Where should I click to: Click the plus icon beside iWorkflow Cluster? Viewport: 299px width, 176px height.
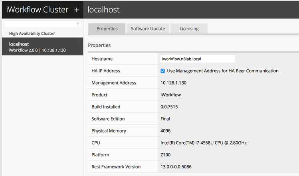coord(77,10)
